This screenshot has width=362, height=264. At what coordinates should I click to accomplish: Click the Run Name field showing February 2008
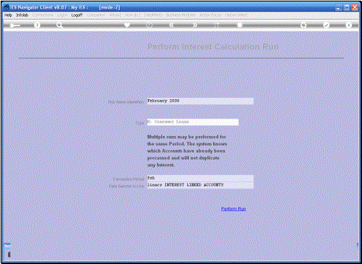(200, 101)
